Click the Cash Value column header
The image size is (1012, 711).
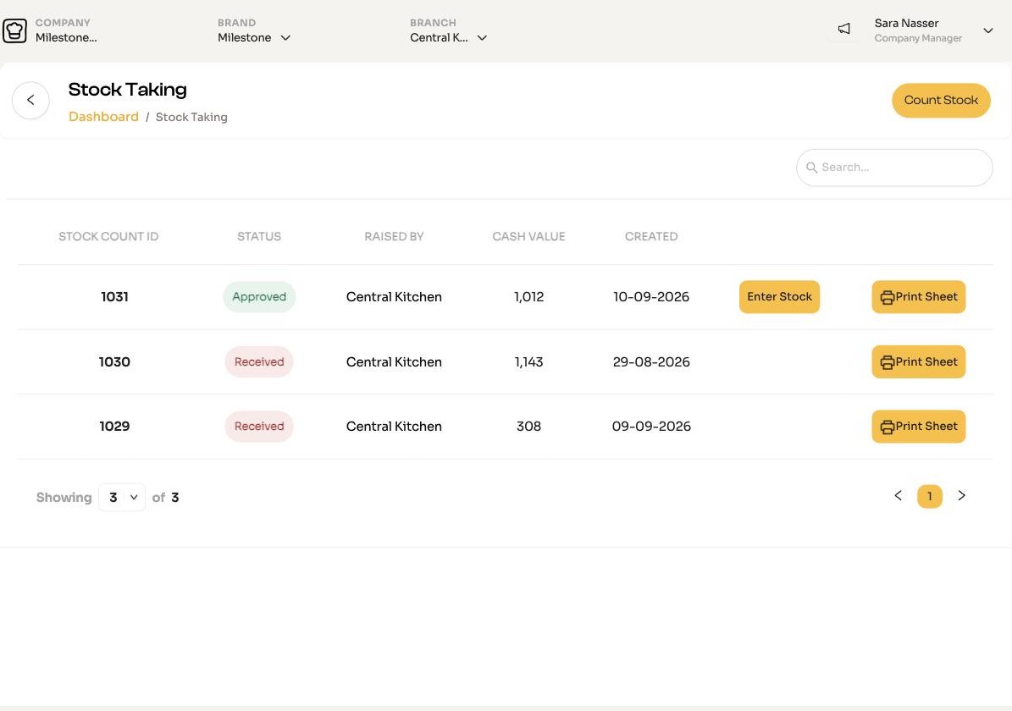click(x=528, y=237)
